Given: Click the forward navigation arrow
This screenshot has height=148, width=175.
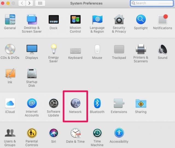Looking at the screenshot, I should tap(29, 3).
